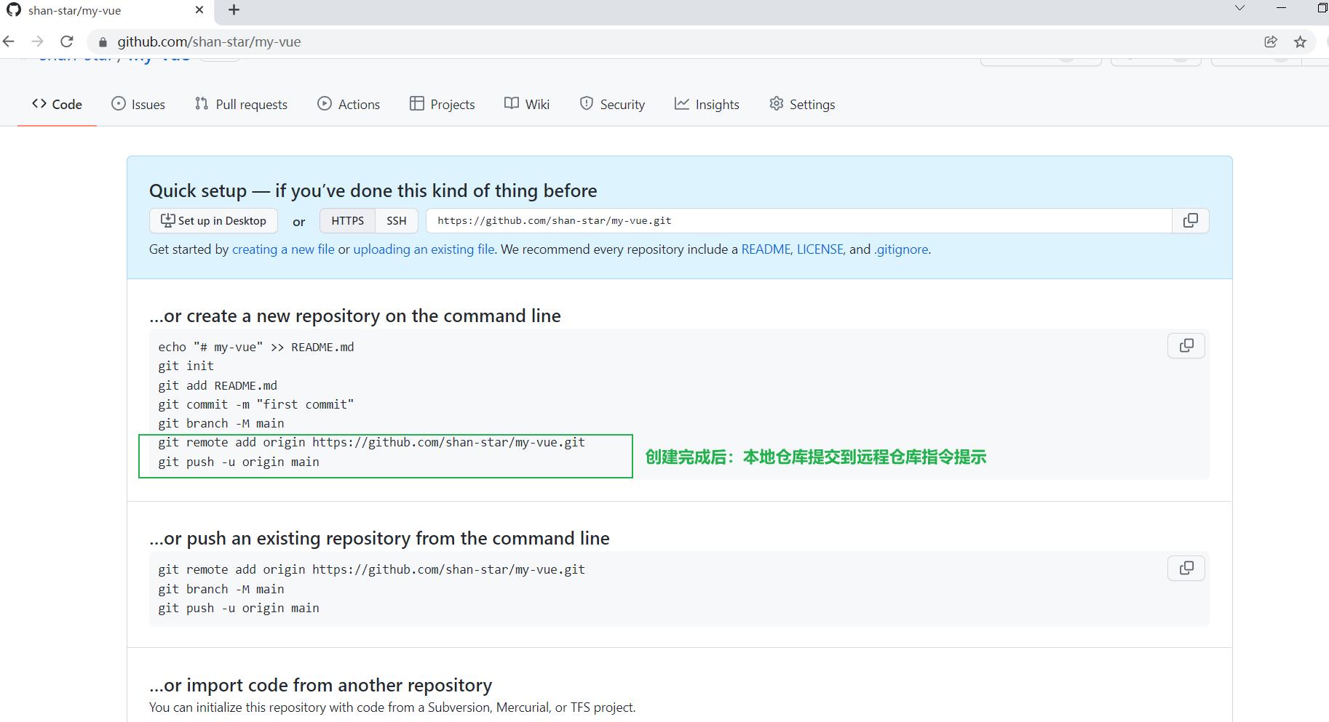Copy the HTTPS repository URL to clipboard
This screenshot has width=1329, height=722.
pyautogui.click(x=1191, y=220)
